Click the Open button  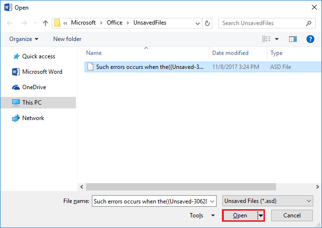point(240,215)
